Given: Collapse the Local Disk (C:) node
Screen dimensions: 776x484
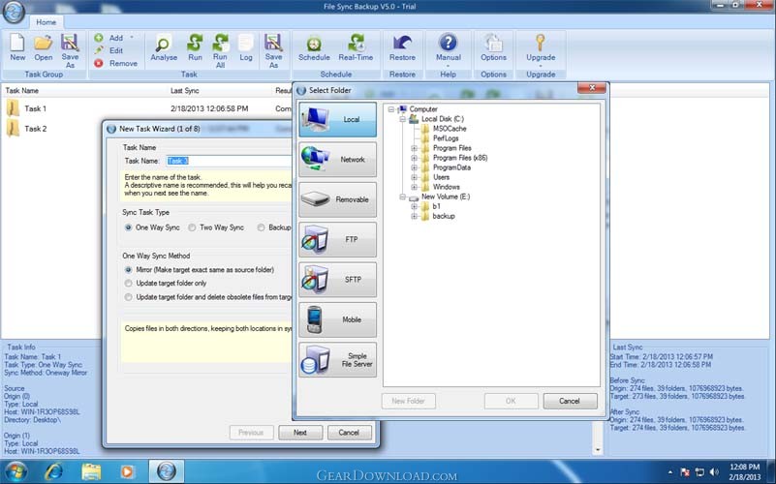Looking at the screenshot, I should (402, 119).
